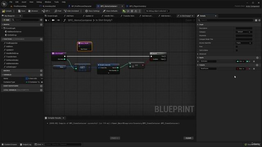Viewport: 262px width, 147px height.
Task: Click the step/advance frame playback icon
Action: (x=128, y=11)
